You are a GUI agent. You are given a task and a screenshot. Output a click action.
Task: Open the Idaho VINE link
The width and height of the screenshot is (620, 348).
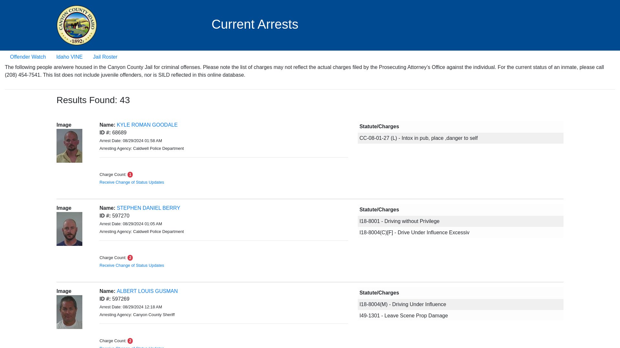(69, 57)
